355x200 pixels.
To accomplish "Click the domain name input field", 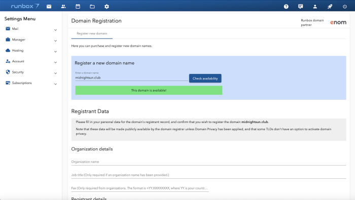I will click(x=131, y=78).
